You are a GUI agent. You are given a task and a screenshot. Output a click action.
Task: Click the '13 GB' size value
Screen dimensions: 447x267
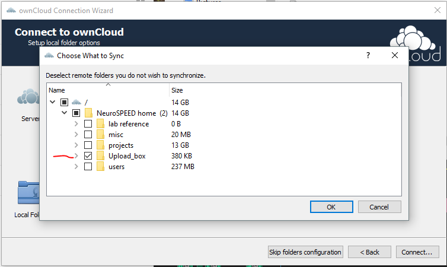click(180, 145)
